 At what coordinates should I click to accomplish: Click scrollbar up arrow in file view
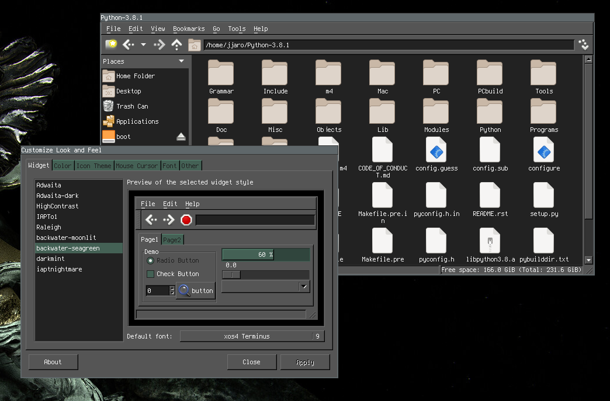(588, 60)
